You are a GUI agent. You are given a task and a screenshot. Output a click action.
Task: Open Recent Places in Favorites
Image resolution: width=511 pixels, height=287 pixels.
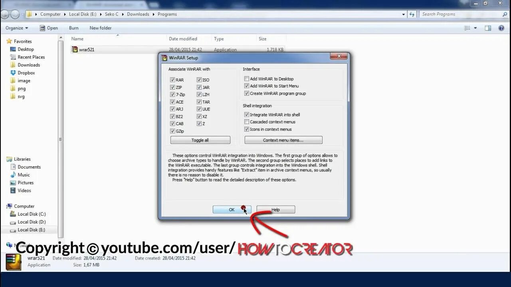31,57
